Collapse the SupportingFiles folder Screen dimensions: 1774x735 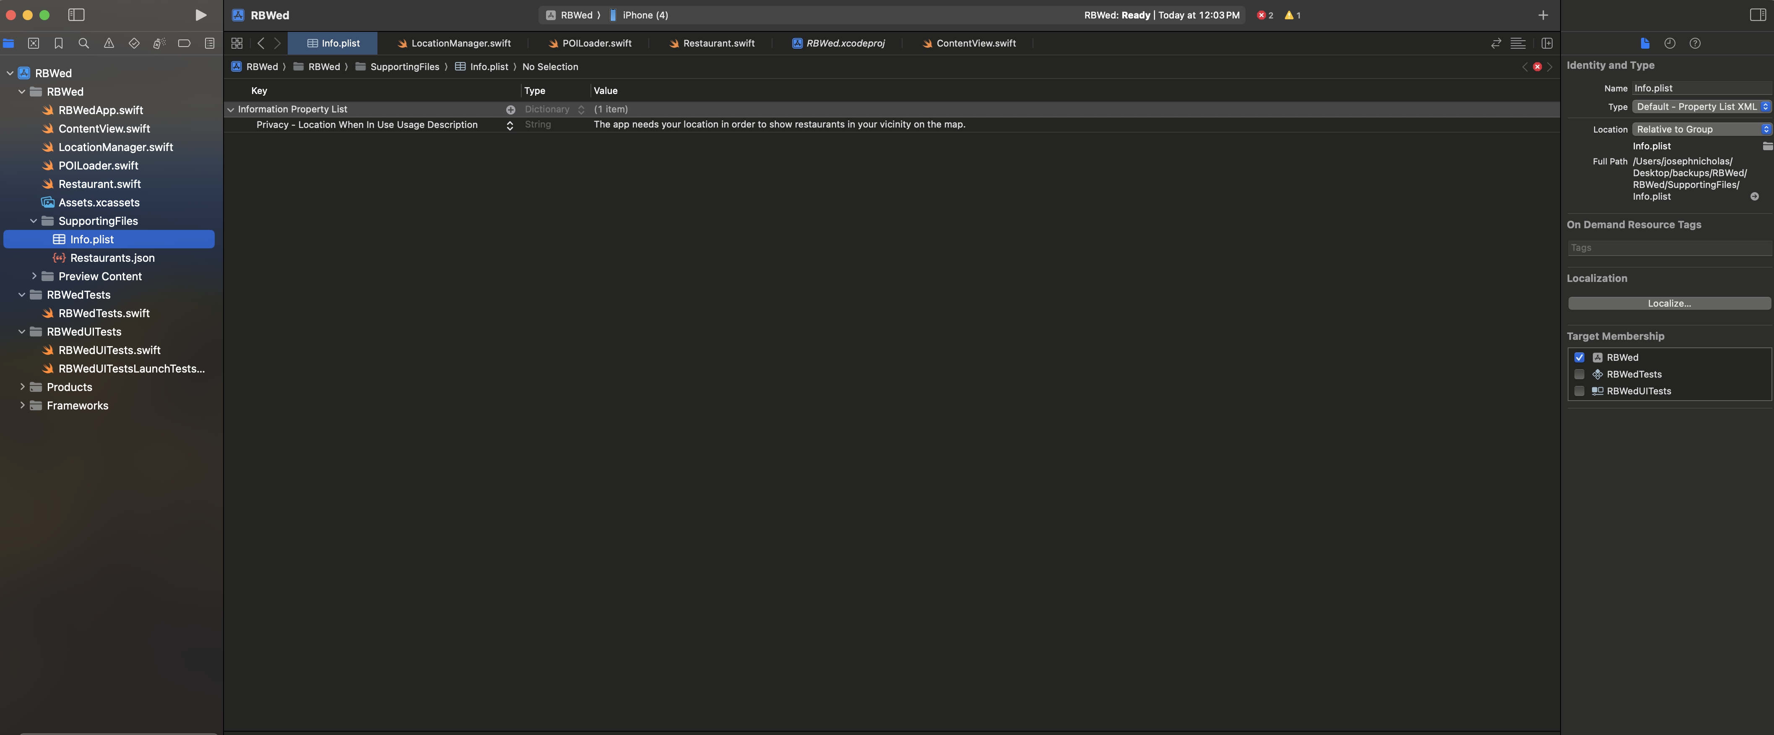point(34,221)
